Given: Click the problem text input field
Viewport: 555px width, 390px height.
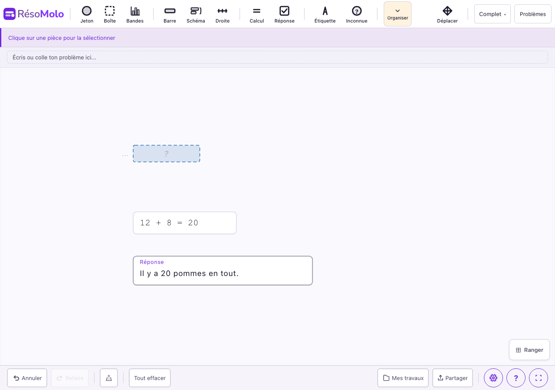Looking at the screenshot, I should [x=277, y=57].
